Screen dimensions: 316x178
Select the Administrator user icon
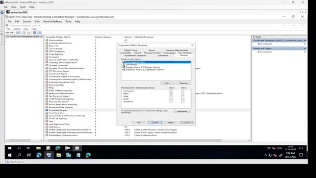click(x=124, y=65)
